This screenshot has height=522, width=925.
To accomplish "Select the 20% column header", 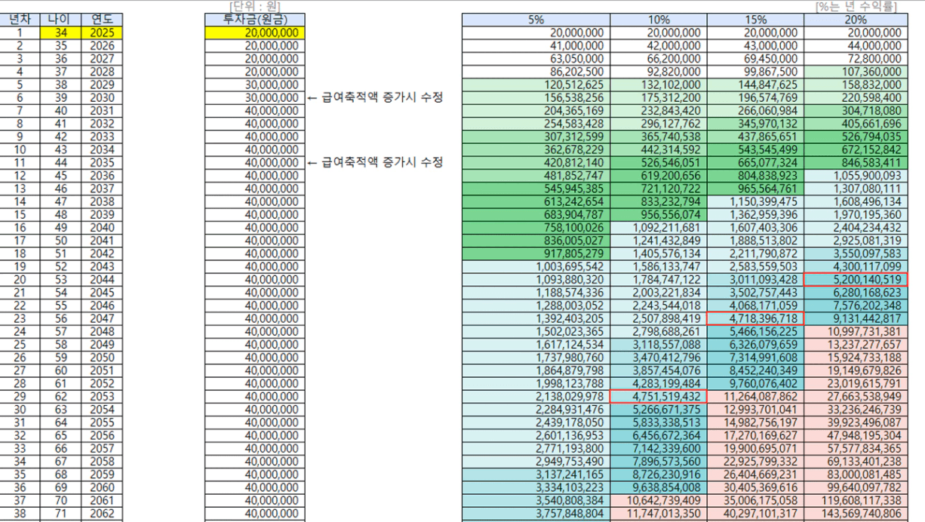I will tap(856, 20).
